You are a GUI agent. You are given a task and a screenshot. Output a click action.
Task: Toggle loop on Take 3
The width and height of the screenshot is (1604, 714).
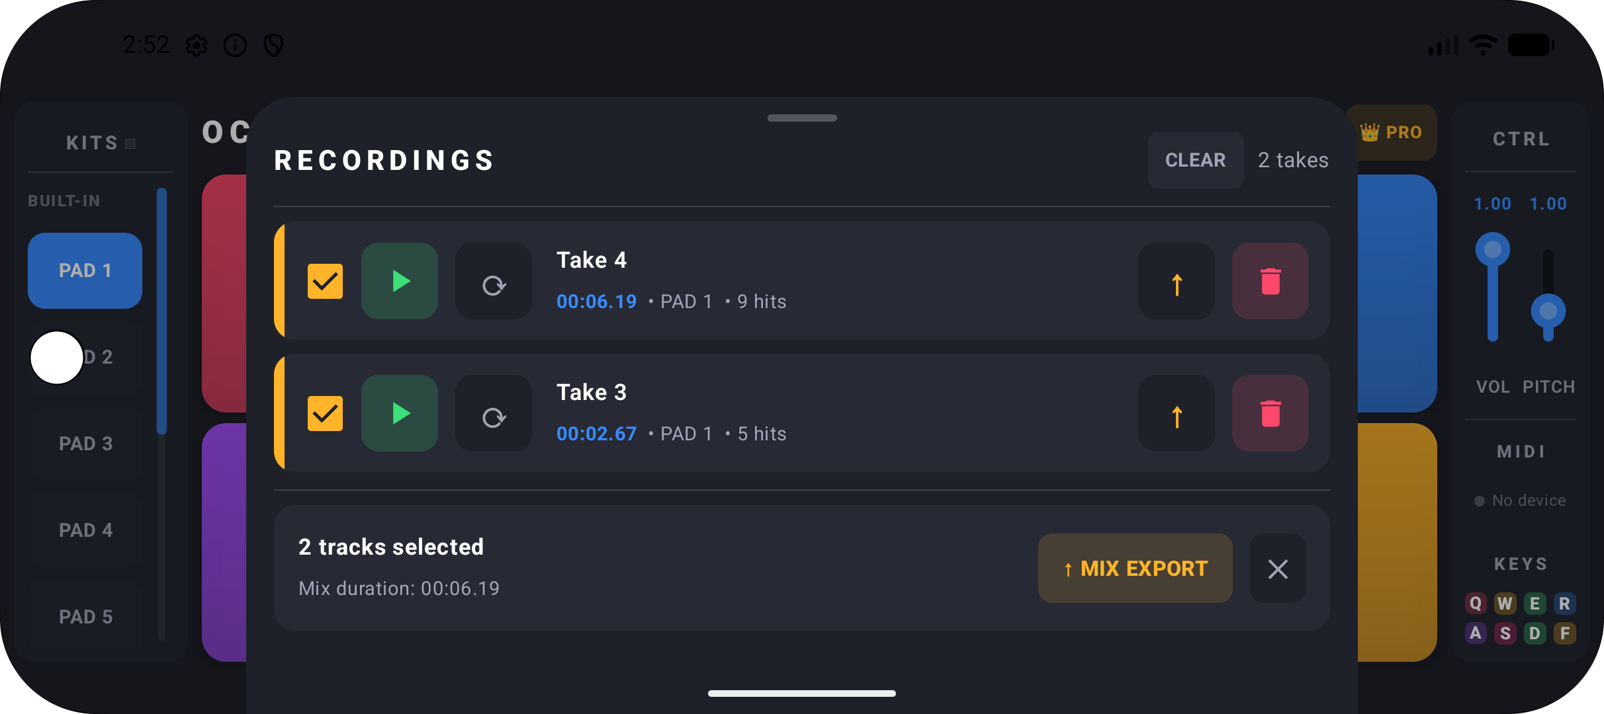tap(493, 415)
